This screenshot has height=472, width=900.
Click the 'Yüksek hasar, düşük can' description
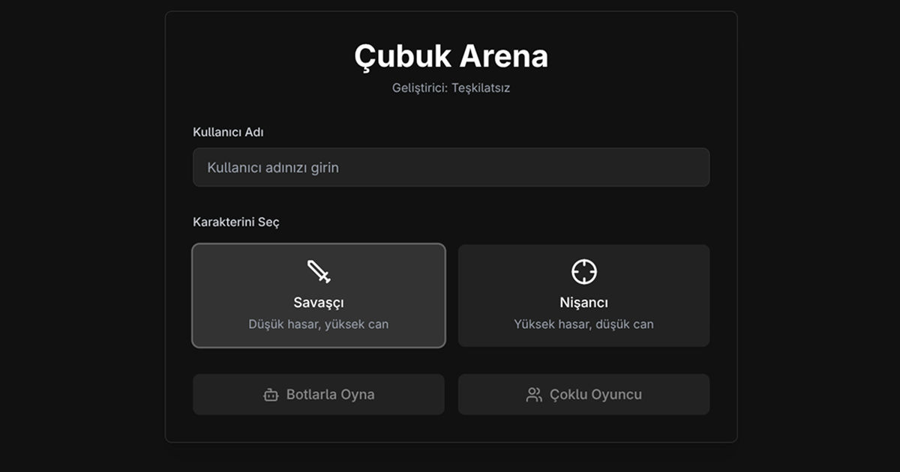point(584,324)
